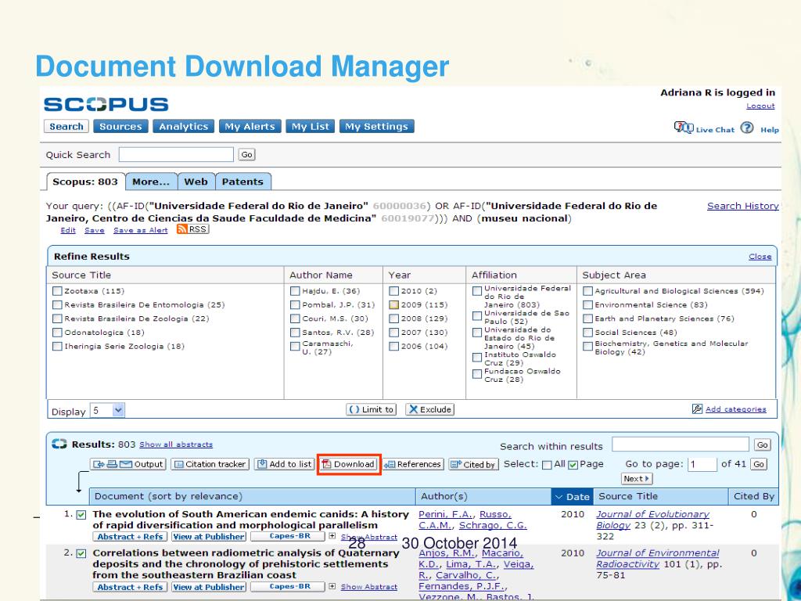Expand abstract plus icon for result 2
801x601 pixels.
pos(332,586)
